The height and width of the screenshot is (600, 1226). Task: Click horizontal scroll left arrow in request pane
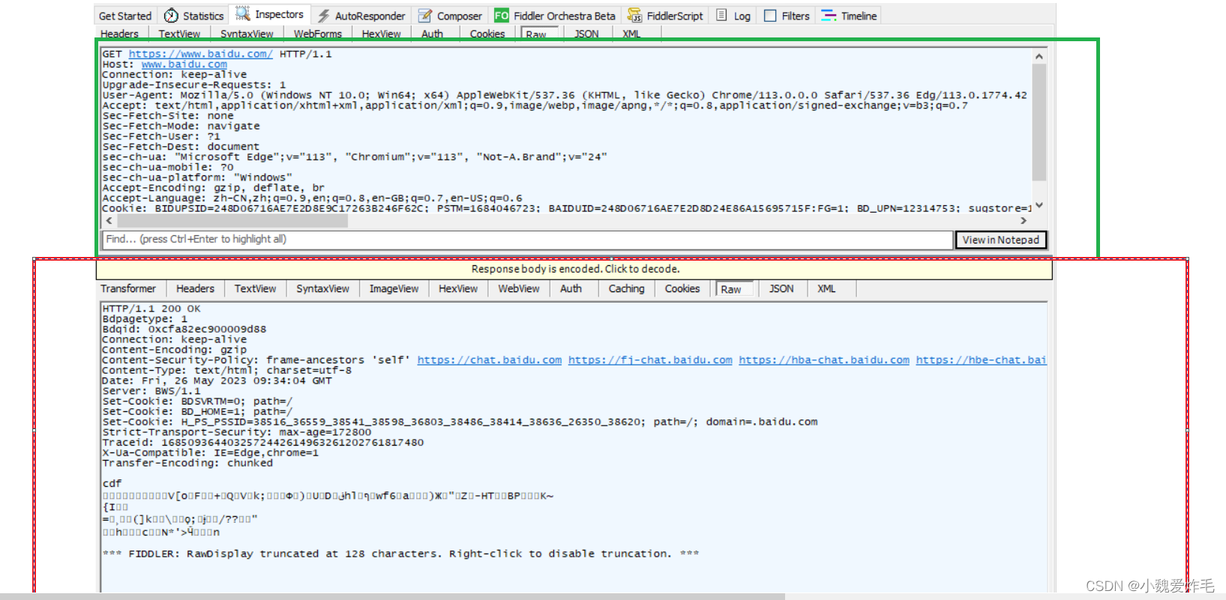[109, 221]
